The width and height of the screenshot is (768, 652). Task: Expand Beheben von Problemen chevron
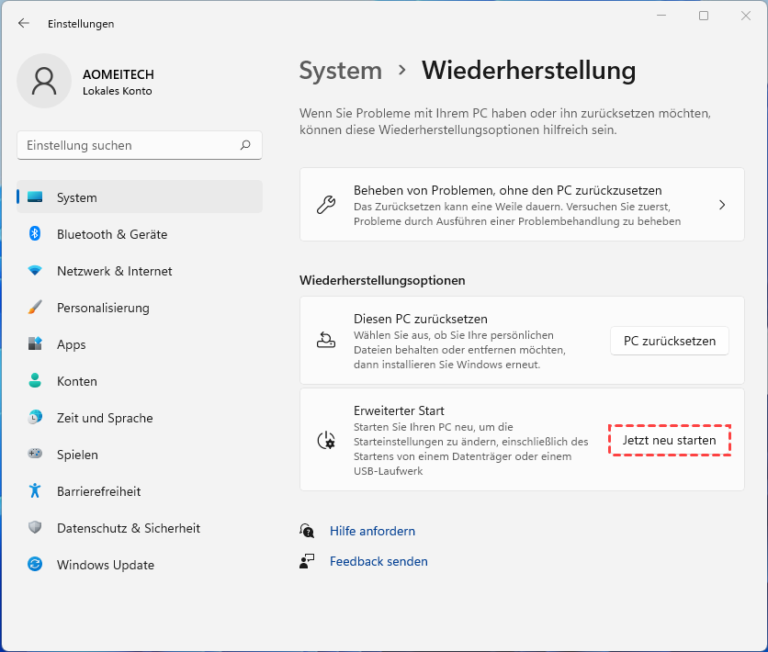722,205
